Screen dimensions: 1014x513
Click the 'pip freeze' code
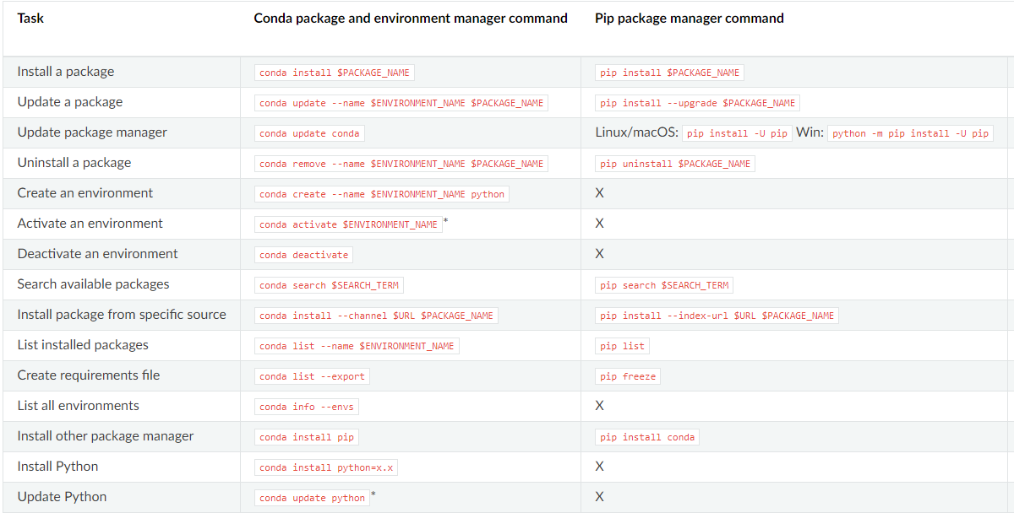tap(628, 376)
